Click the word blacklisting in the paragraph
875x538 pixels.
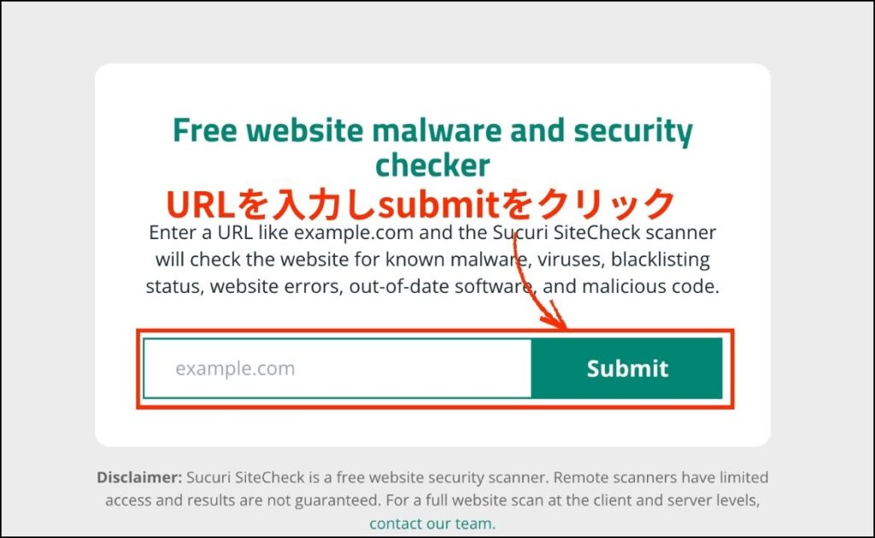pos(661,260)
